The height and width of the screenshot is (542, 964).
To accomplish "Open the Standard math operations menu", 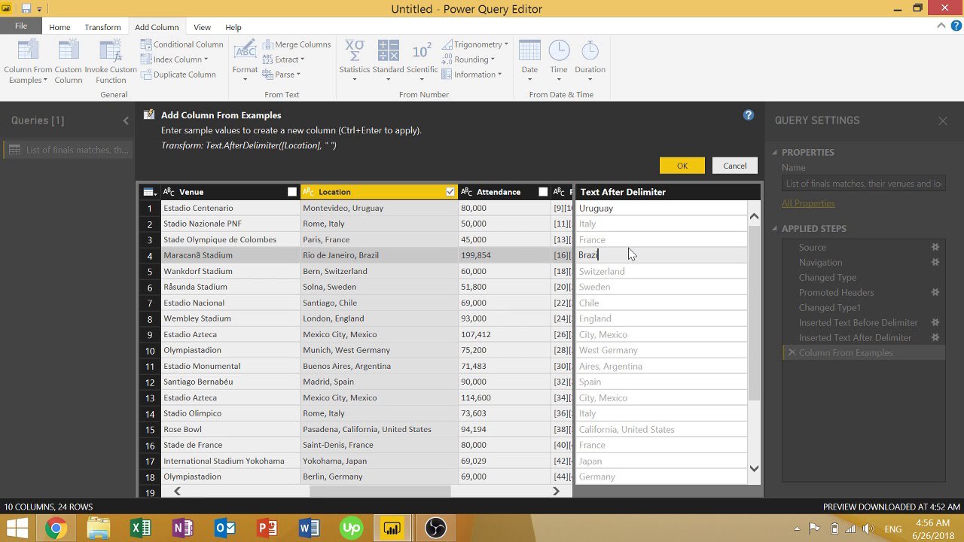I will coord(388,61).
